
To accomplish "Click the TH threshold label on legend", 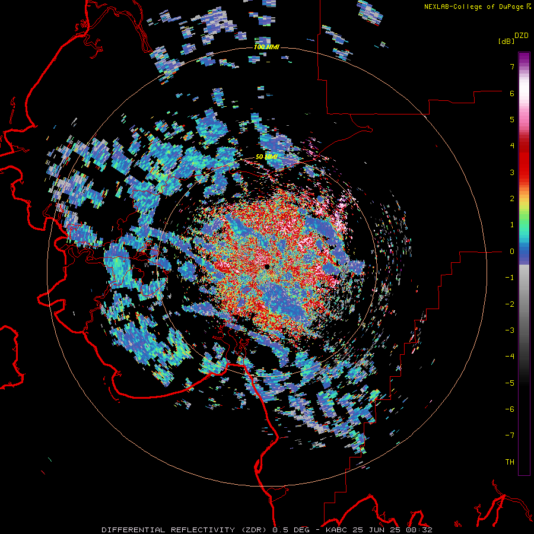I will [510, 462].
